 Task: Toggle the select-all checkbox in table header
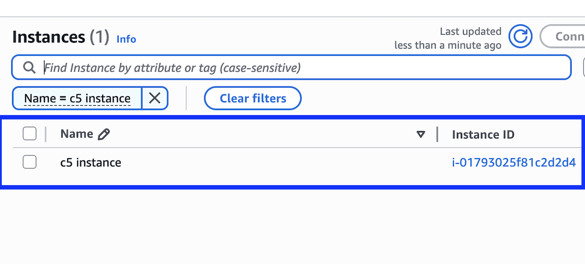30,134
